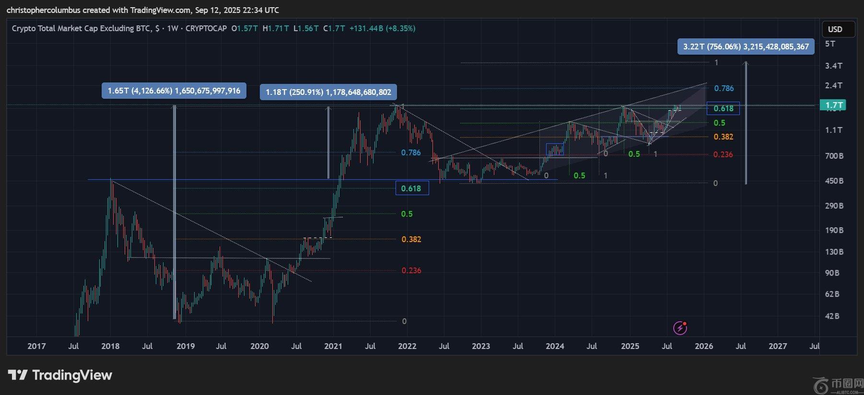
Task: Click the 2026 label on time axis
Action: point(703,346)
